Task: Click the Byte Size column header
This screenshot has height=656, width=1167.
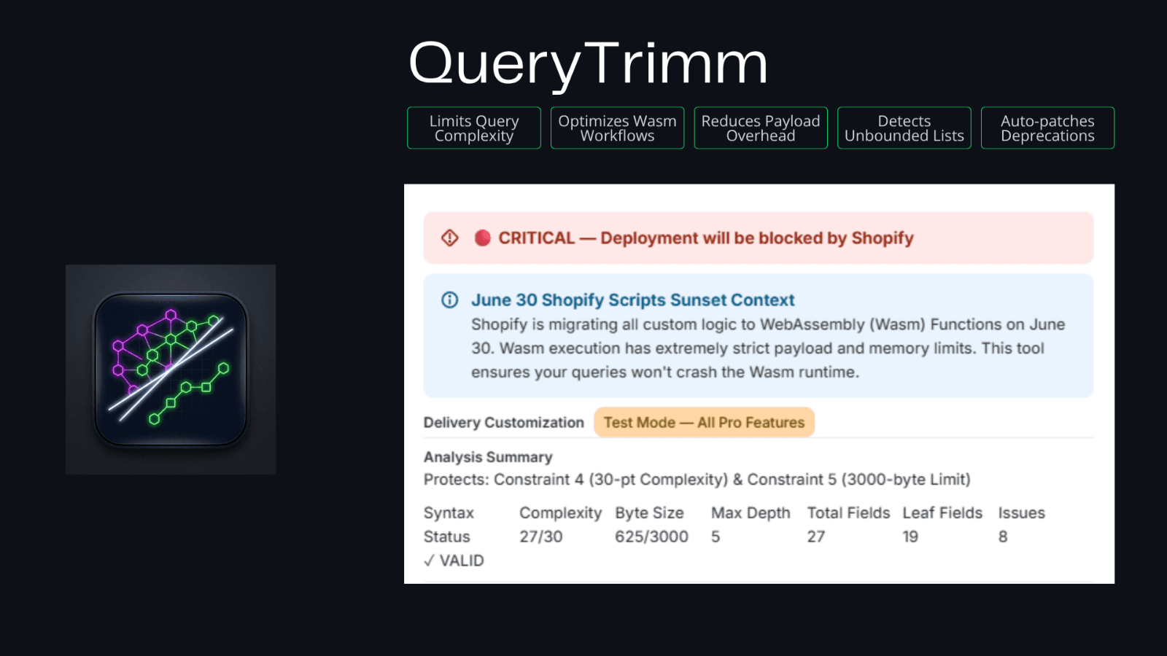Action: tap(649, 513)
